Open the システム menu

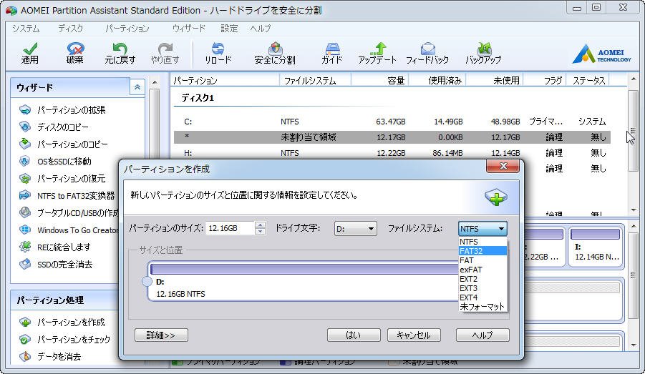point(26,29)
